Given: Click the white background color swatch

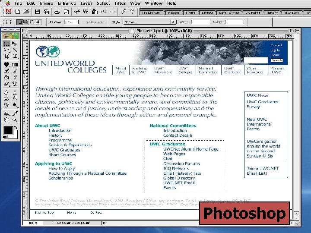Looking at the screenshot, I should [15, 136].
